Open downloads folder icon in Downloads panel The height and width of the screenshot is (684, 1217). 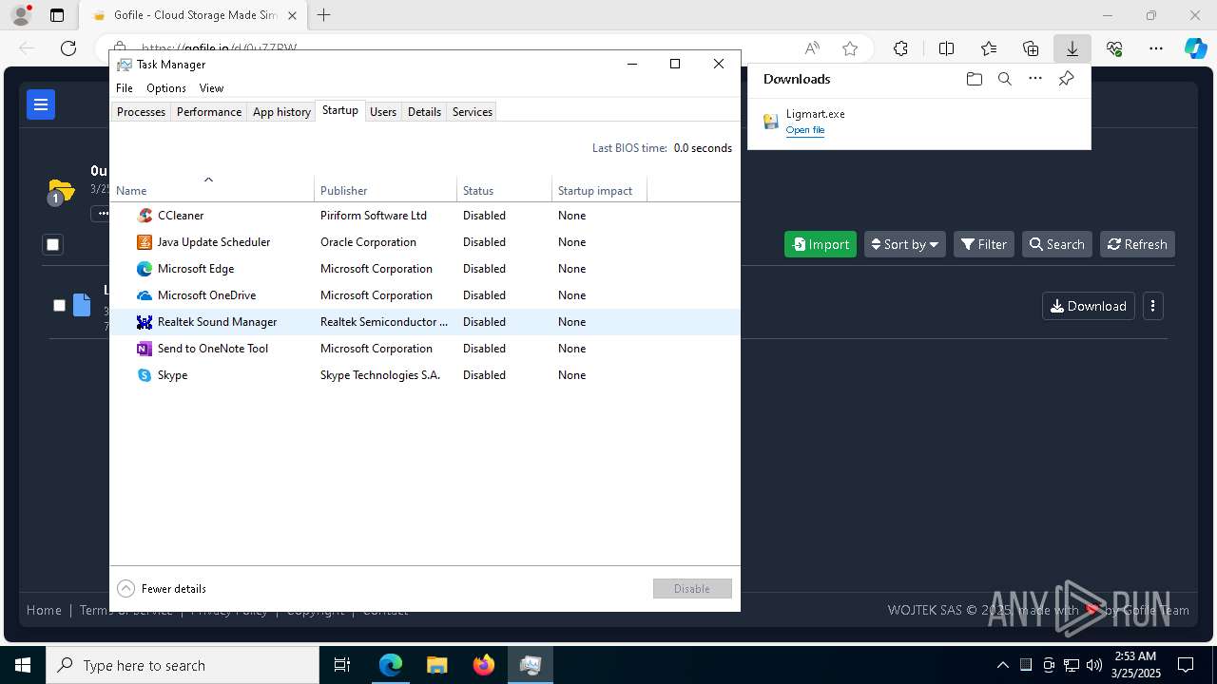point(974,79)
